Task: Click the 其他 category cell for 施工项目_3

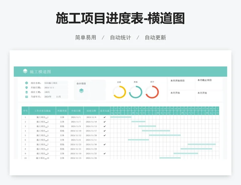Action: click(62, 126)
